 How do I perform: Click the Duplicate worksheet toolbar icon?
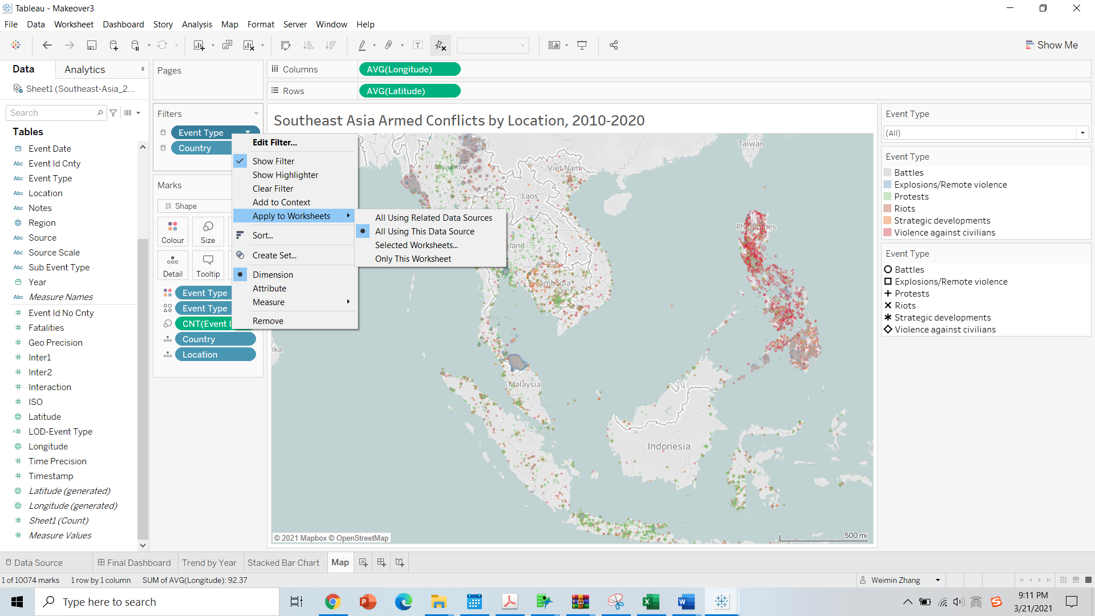click(227, 45)
